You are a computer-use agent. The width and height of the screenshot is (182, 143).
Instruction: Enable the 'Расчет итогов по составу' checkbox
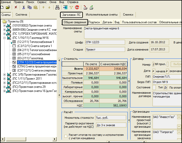click(x=66, y=136)
